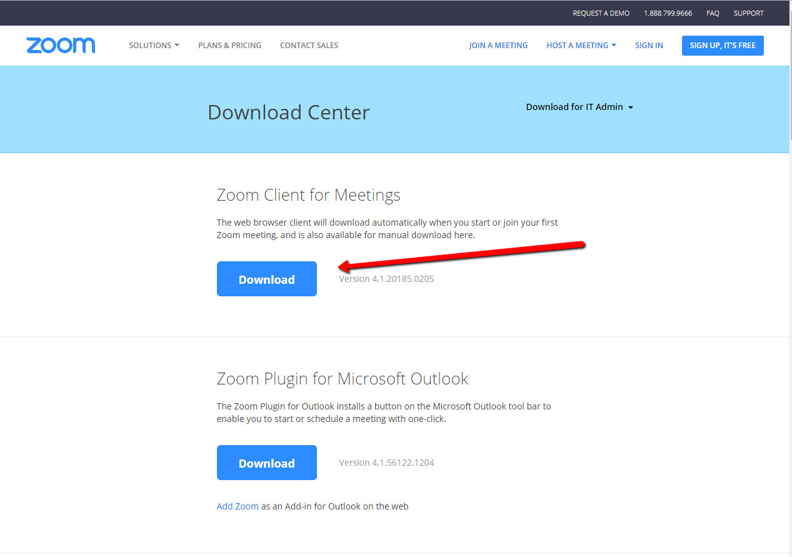Viewport: 792px width, 557px height.
Task: Click the Download Center heading
Action: [289, 113]
